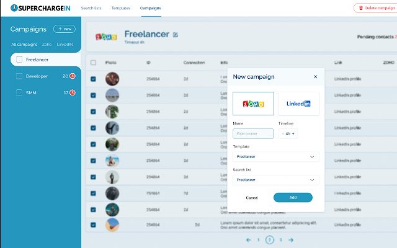This screenshot has width=397, height=248.
Task: Uncheck the last contact row checkbox
Action: 93,224
